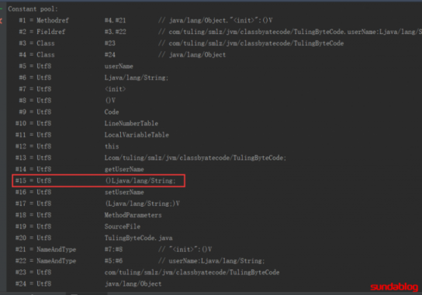Click the 'SourceFile' entry

pos(123,227)
